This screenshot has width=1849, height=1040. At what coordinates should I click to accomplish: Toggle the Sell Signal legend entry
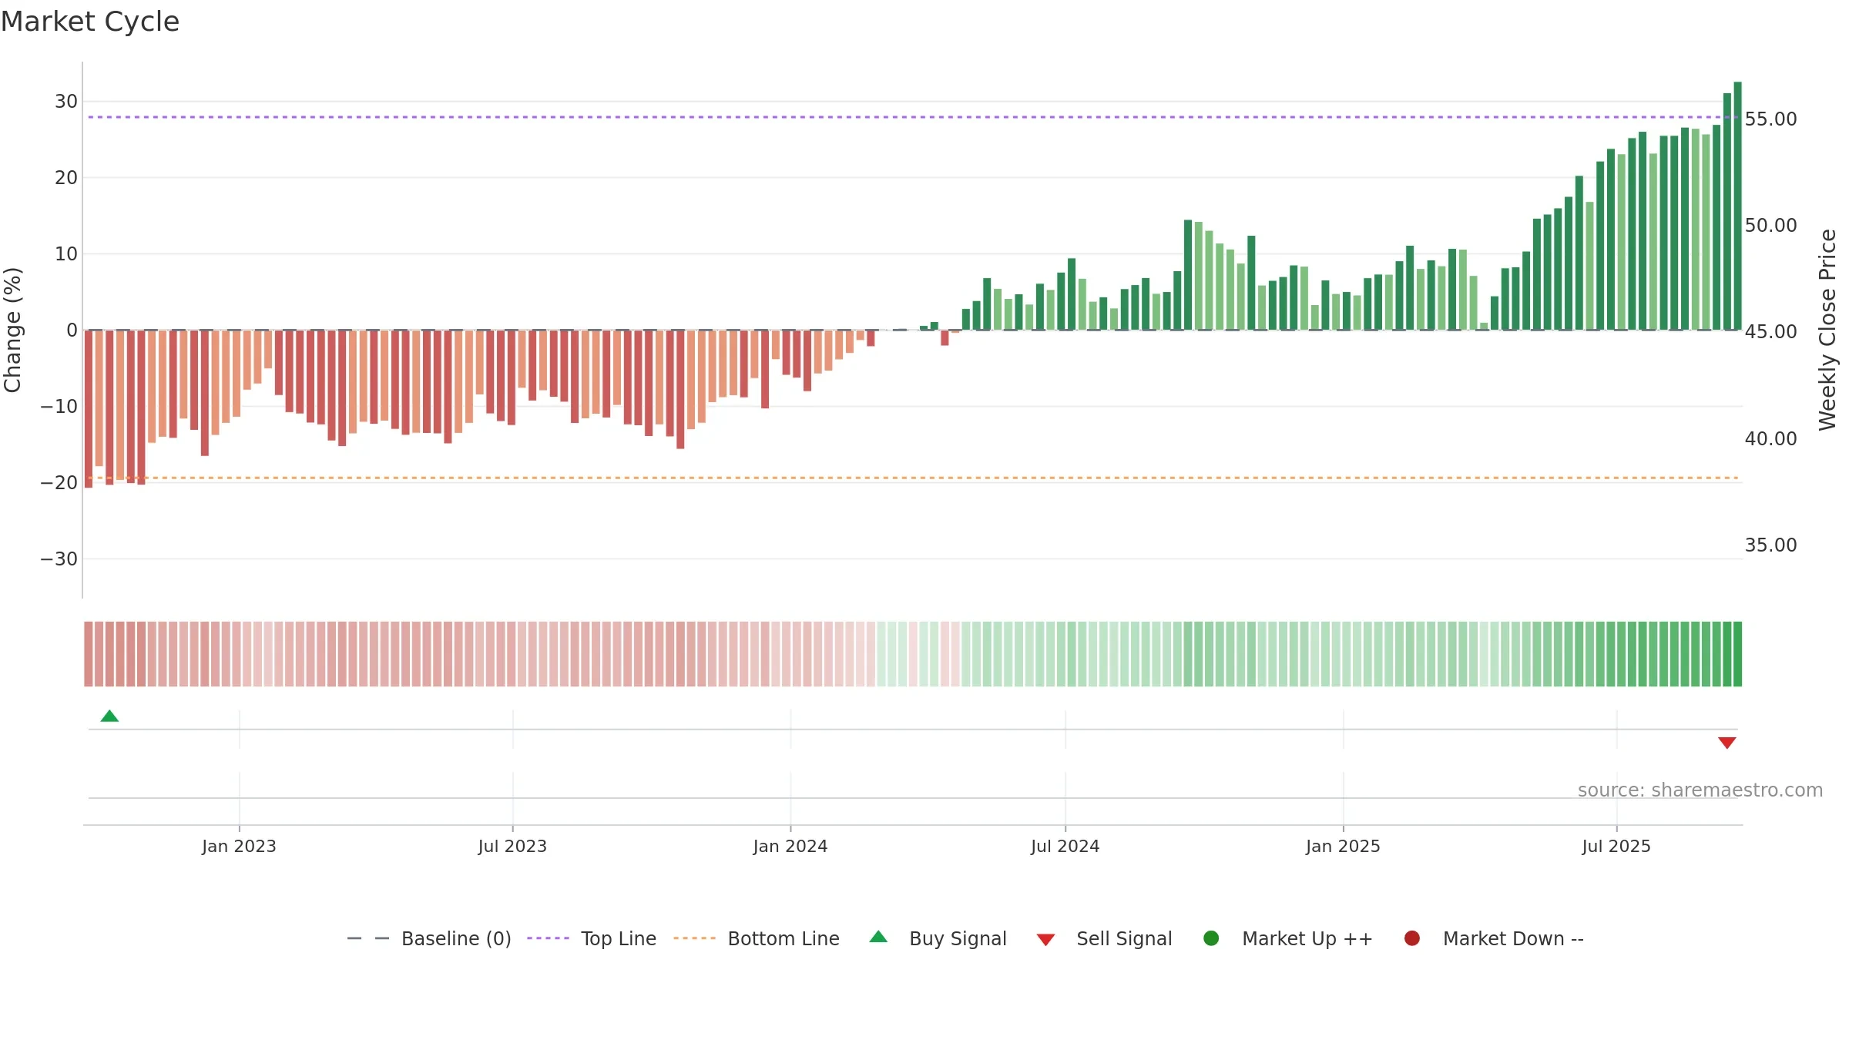pyautogui.click(x=1104, y=938)
